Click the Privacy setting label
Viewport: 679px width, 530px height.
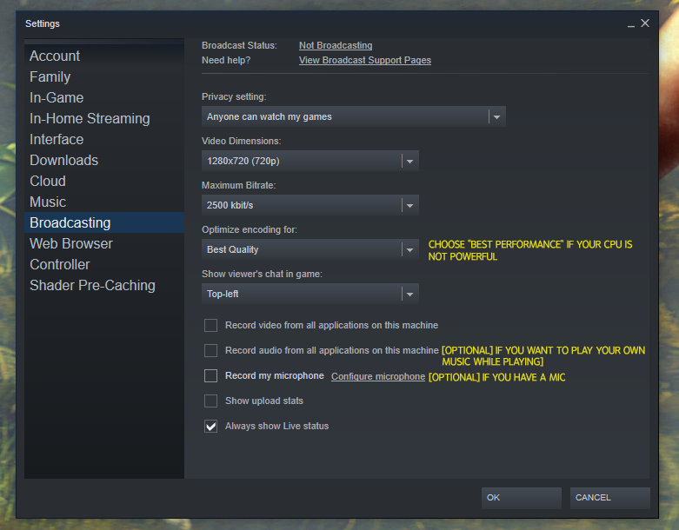234,96
